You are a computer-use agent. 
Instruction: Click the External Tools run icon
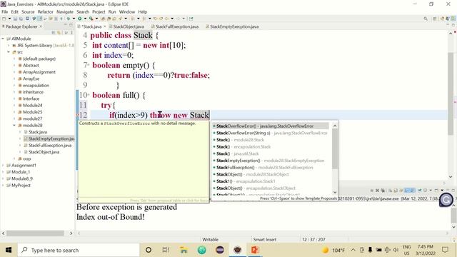click(91, 19)
